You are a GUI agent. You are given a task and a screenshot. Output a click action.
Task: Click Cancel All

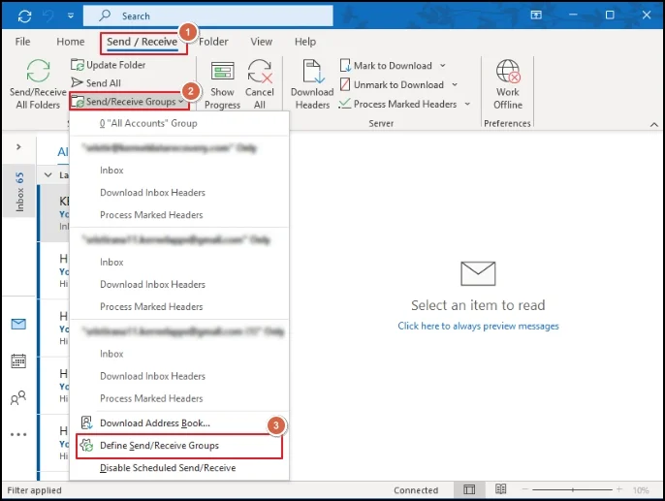[260, 84]
